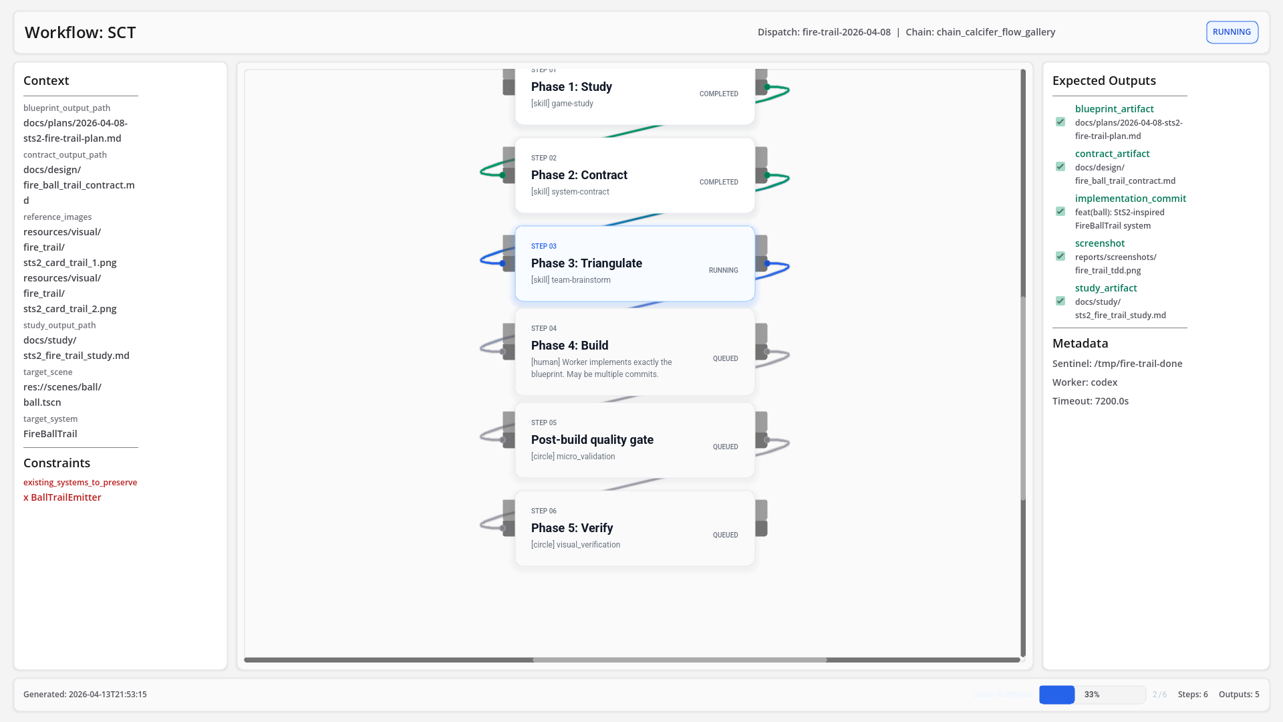Image resolution: width=1283 pixels, height=722 pixels.
Task: Click the horizontal scrollbar under the workflow canvas
Action: click(632, 660)
